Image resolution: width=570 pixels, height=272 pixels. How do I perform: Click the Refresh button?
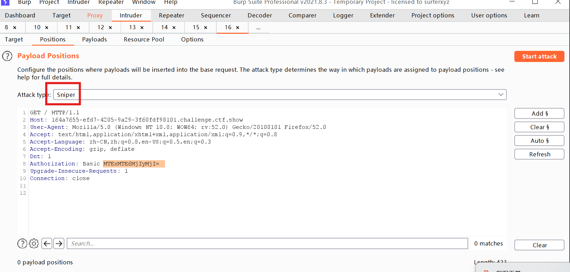point(539,154)
